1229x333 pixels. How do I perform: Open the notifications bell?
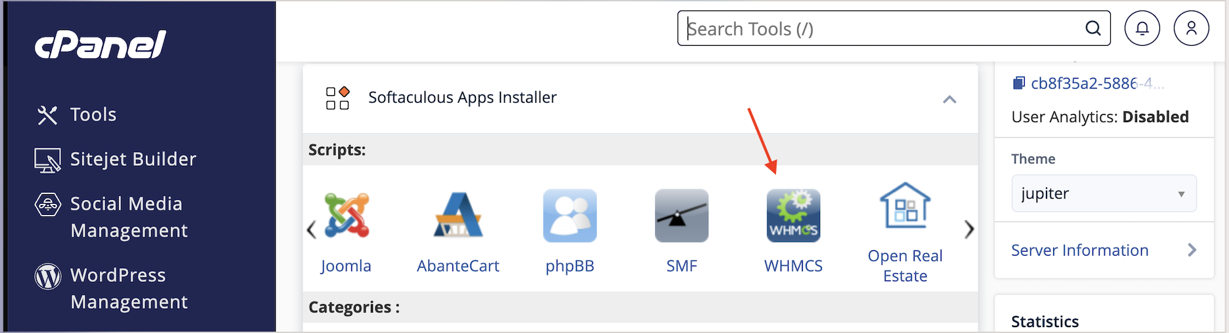(x=1142, y=28)
